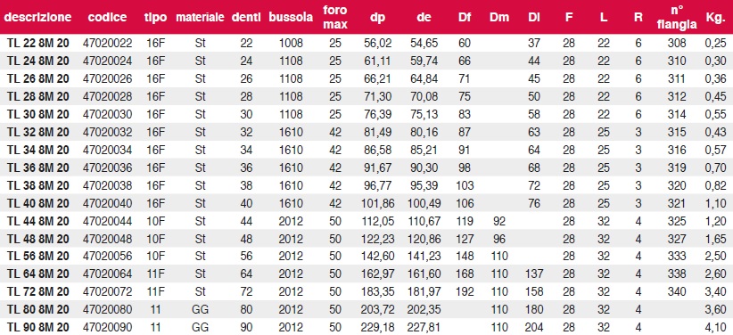Viewport: 733px width, 335px height.
Task: Select dp value '203,72'
Action: coord(377,310)
